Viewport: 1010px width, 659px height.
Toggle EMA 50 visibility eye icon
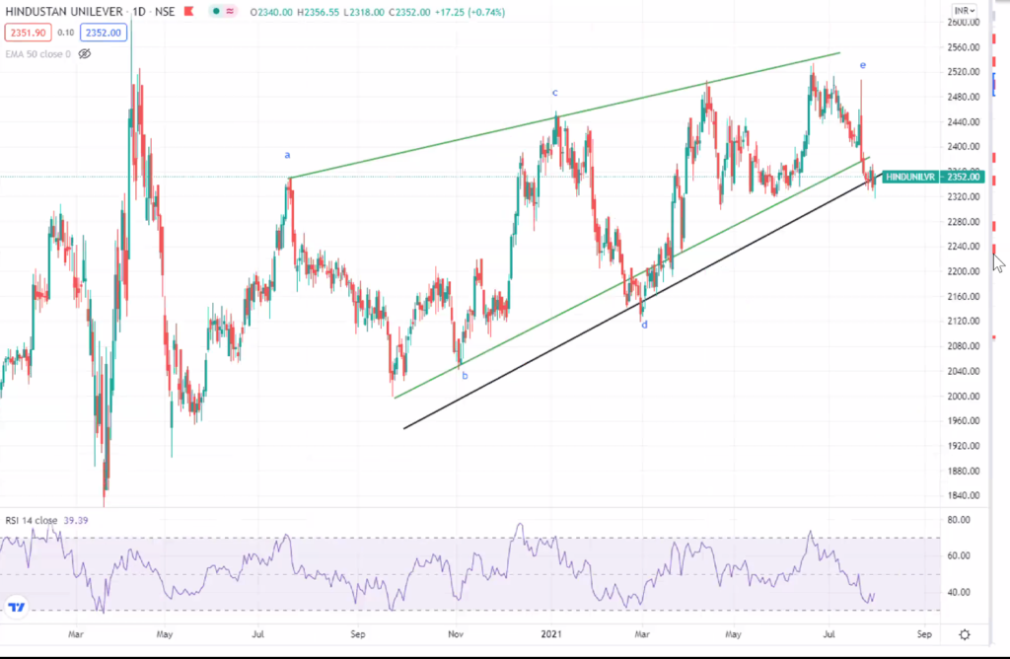[85, 53]
